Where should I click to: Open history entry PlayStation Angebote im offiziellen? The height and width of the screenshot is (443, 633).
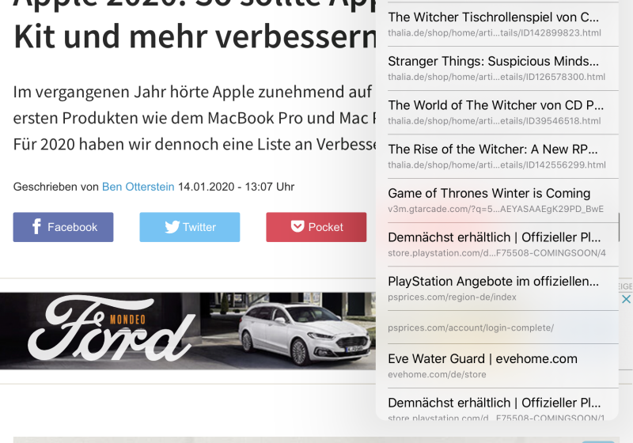(503, 289)
